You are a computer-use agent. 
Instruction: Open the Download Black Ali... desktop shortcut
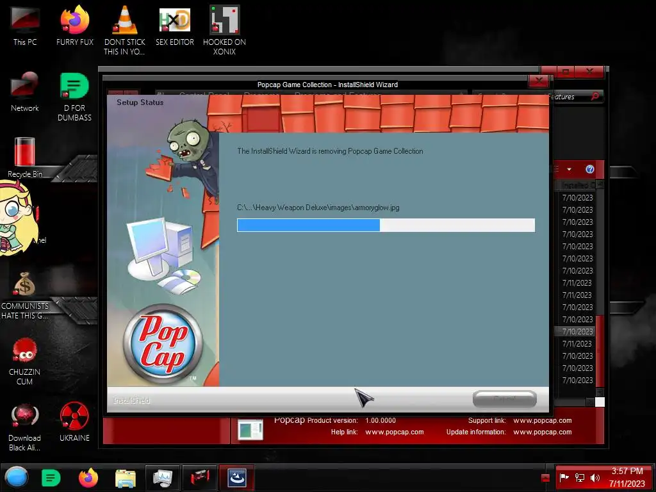tap(25, 427)
